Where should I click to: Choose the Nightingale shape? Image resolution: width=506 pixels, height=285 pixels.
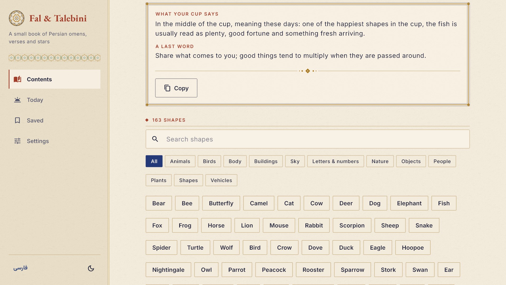pos(168,270)
